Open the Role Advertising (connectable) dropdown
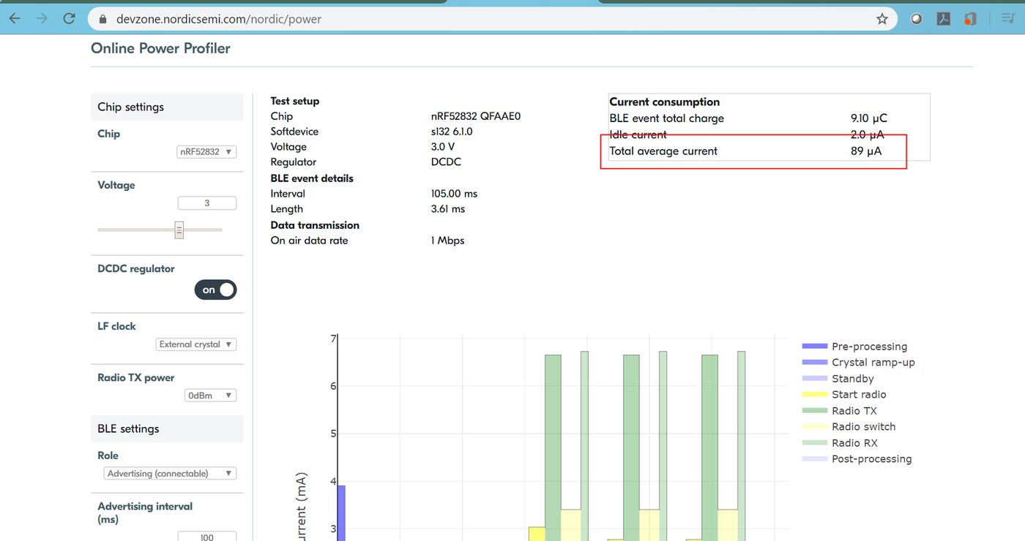 click(x=170, y=474)
